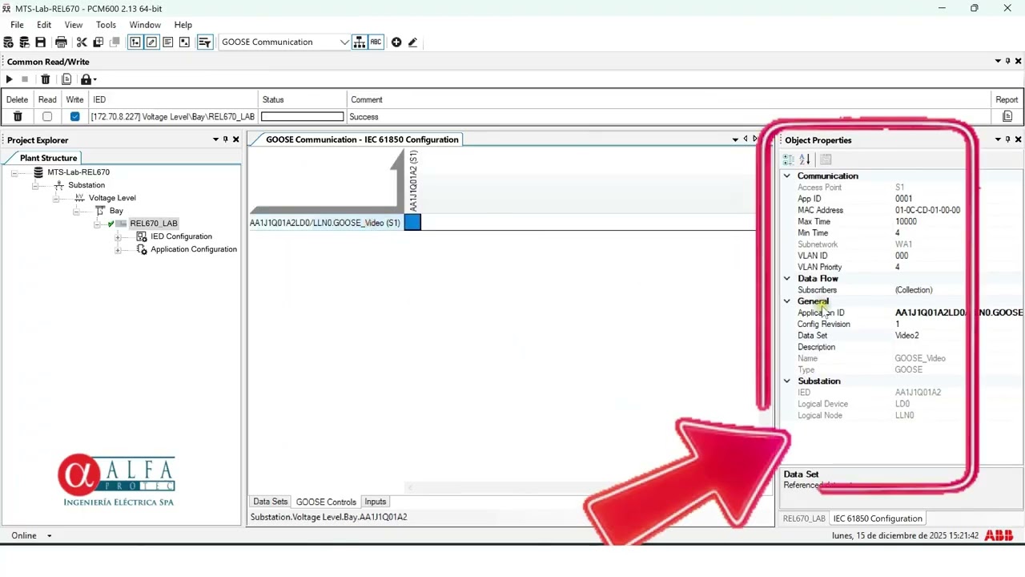Click the Data Set value Video2
This screenshot has height=577, width=1025.
tap(906, 336)
